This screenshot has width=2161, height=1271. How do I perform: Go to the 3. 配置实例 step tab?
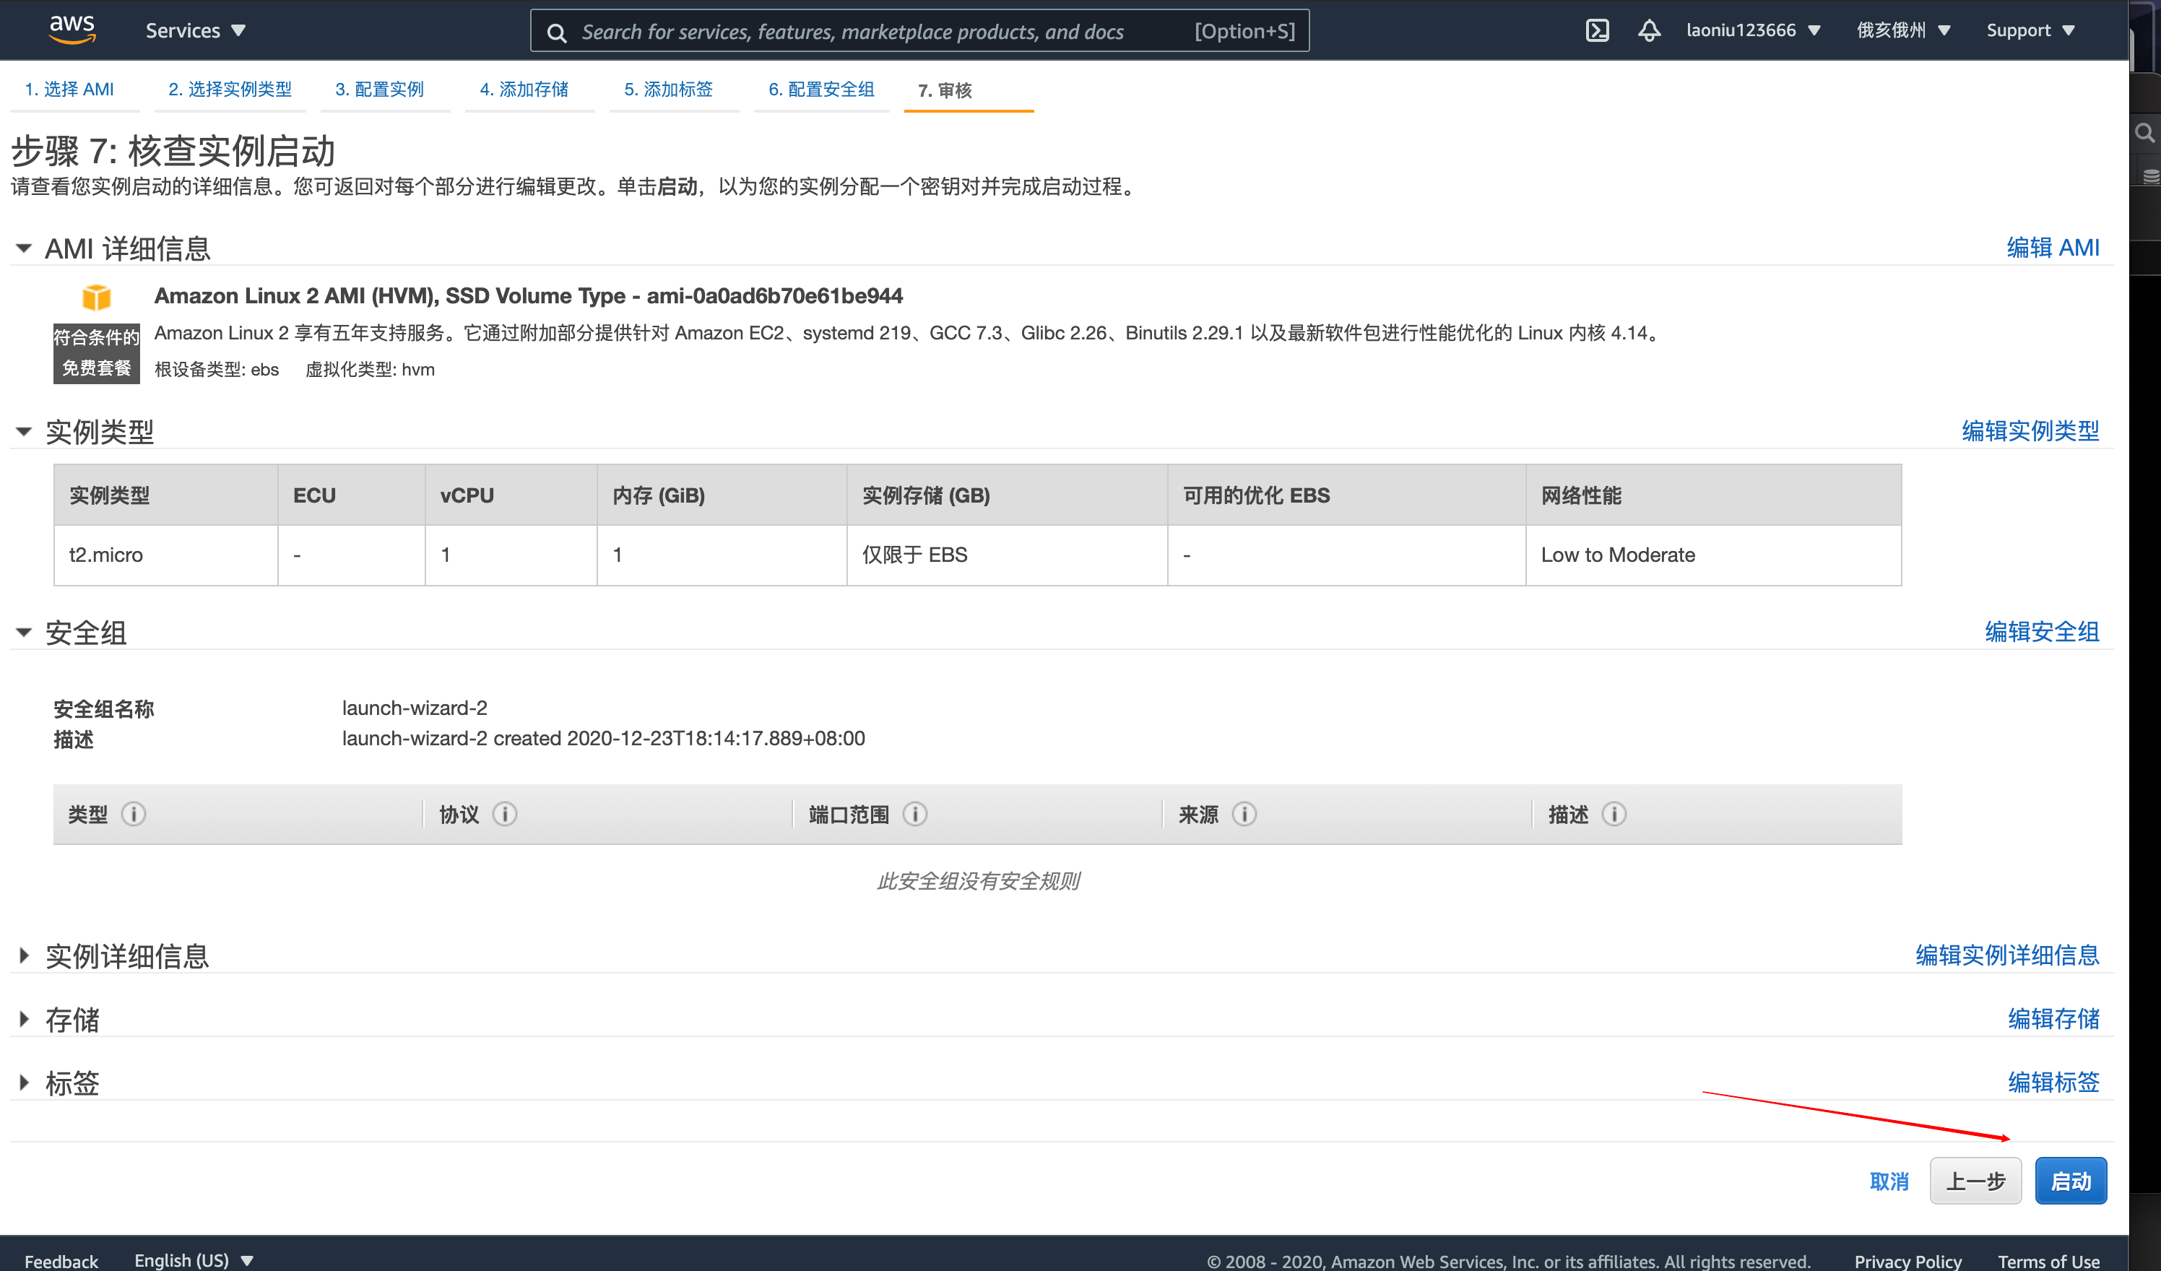[x=379, y=90]
